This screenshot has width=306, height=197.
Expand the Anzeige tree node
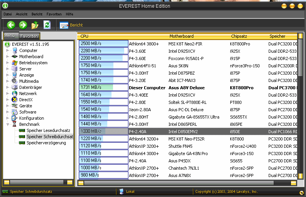tap(8, 75)
